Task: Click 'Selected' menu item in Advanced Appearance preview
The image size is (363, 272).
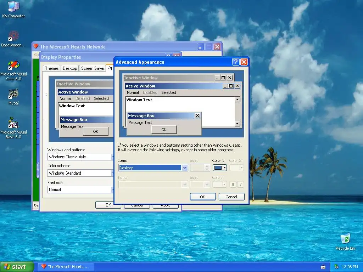Action: 168,92
